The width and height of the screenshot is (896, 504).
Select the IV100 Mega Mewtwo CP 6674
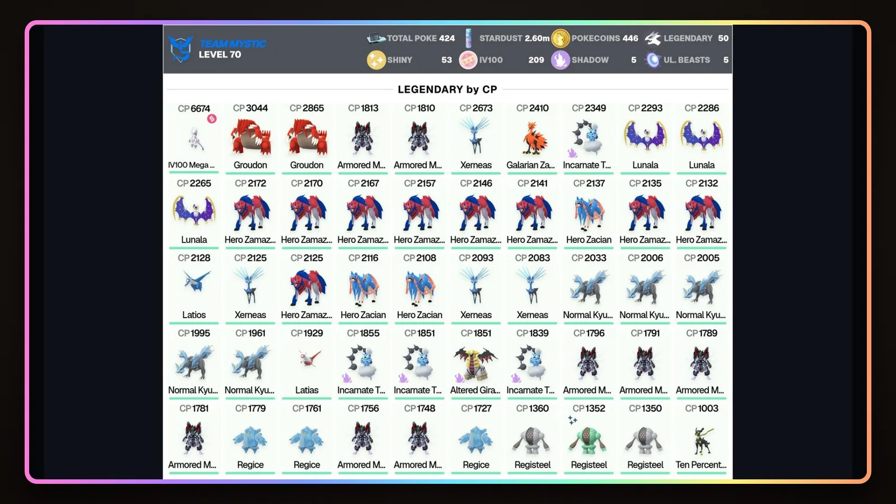pyautogui.click(x=194, y=138)
